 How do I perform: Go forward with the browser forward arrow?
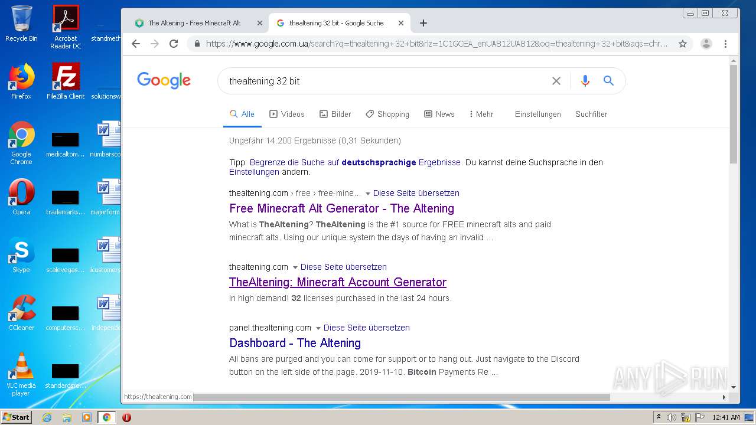155,44
